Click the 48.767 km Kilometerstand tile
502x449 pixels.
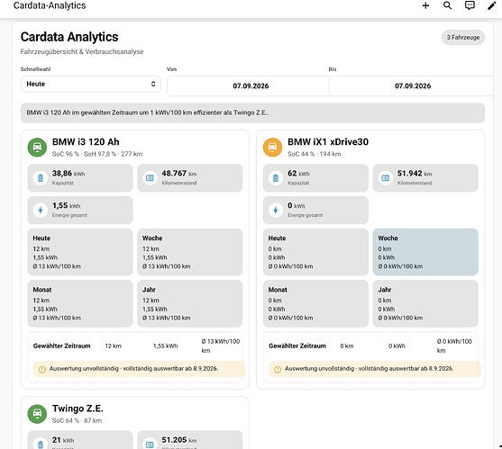(x=190, y=178)
